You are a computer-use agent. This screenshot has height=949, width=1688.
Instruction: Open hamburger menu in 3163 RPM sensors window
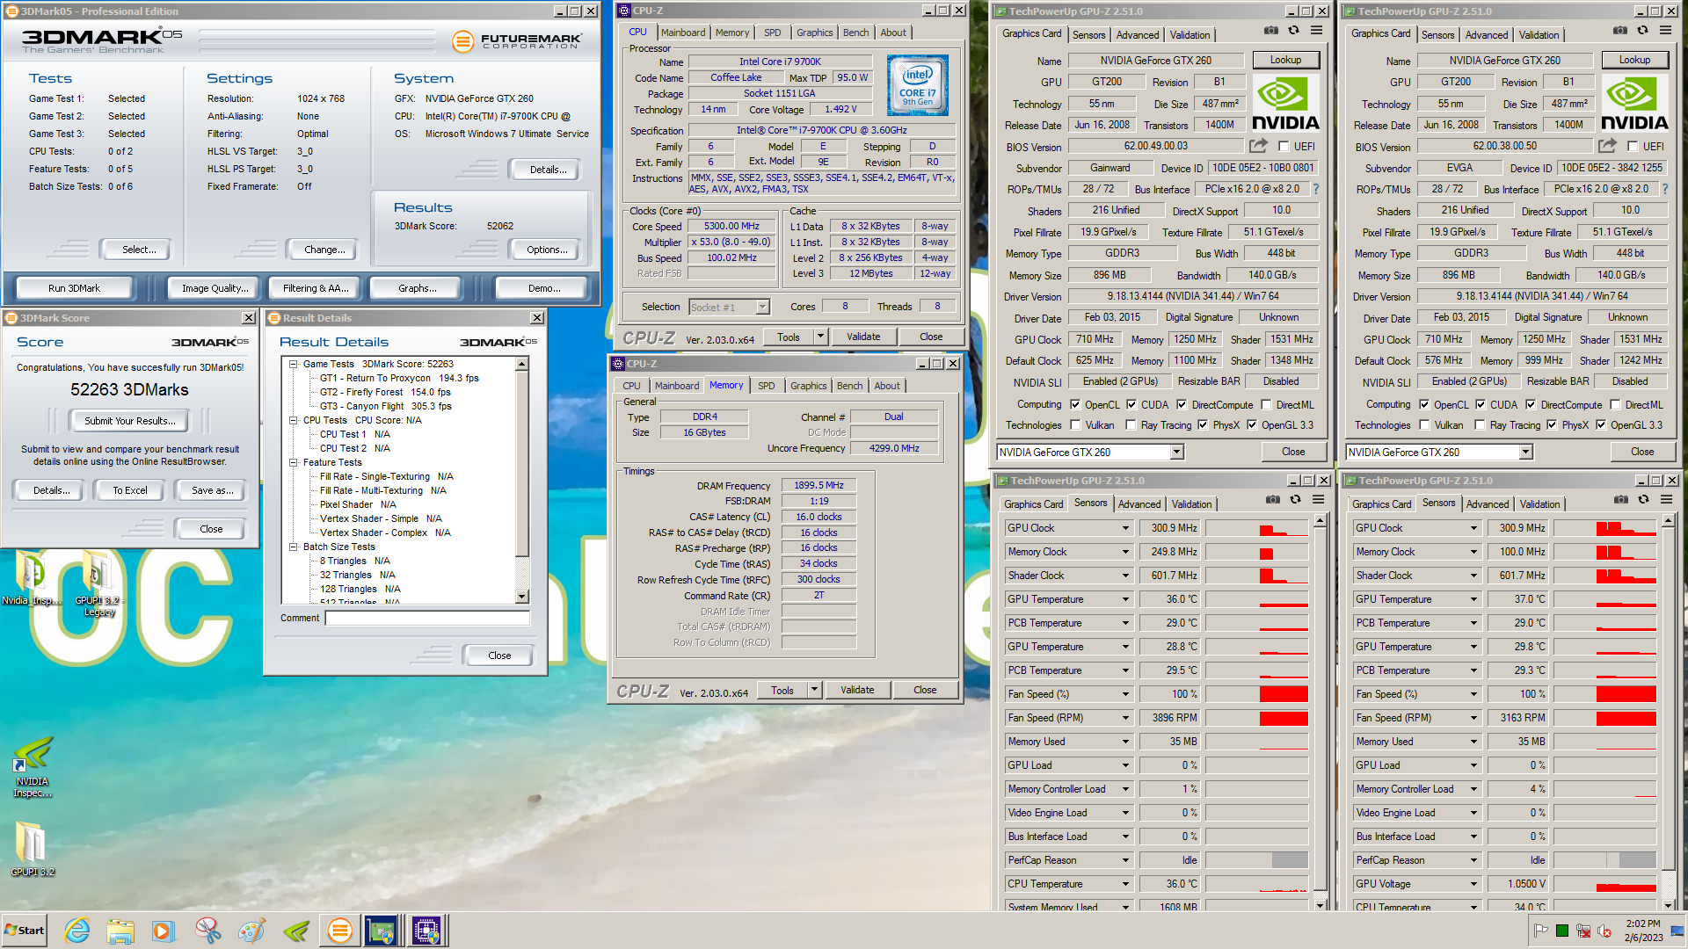click(x=1667, y=500)
